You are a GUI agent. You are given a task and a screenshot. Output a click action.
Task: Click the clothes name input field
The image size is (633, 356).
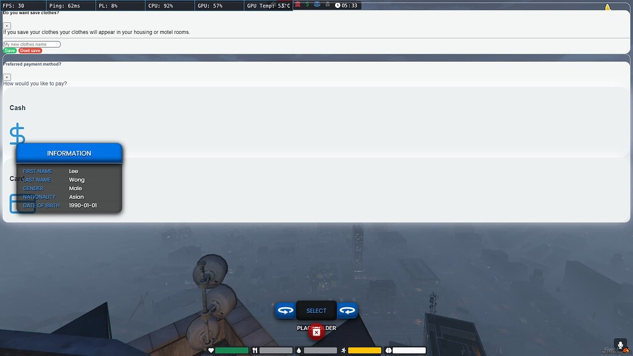[31, 44]
